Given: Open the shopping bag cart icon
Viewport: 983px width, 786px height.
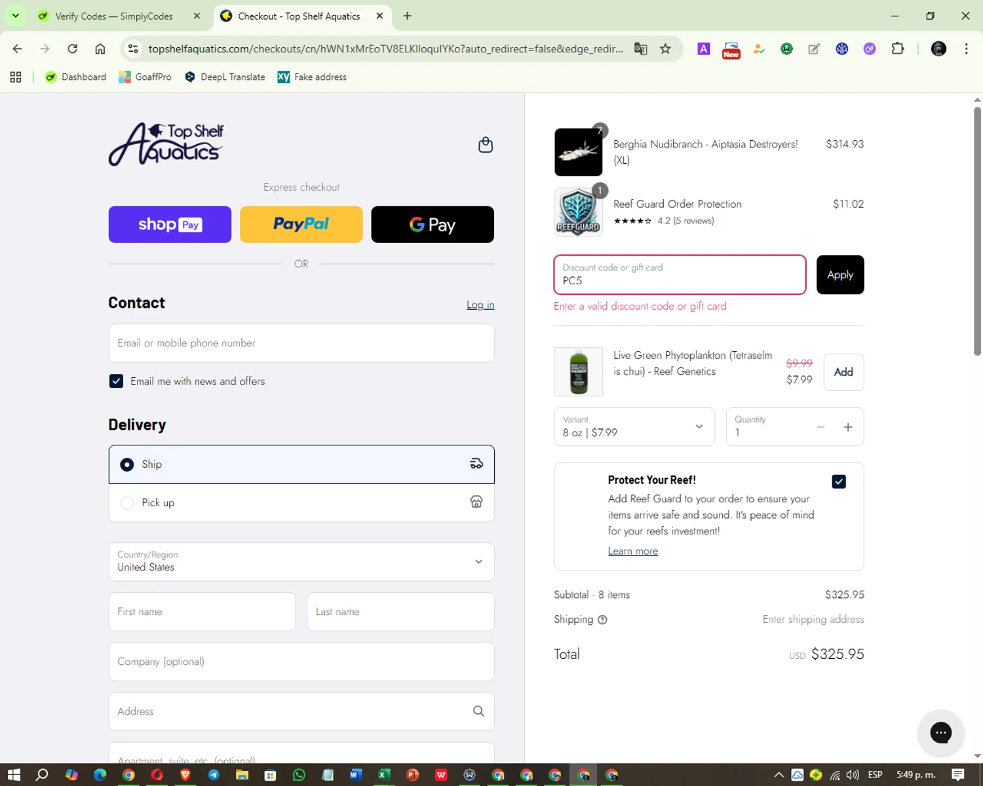Looking at the screenshot, I should coord(486,145).
